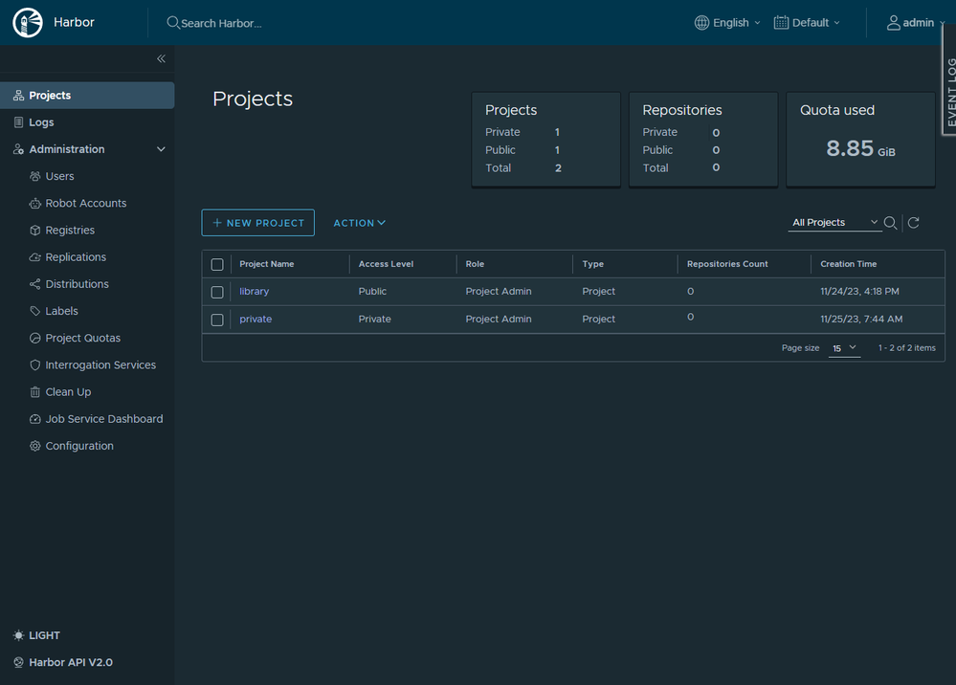Click '11/25/23, 7:44 AM' creation time
The height and width of the screenshot is (685, 956).
tap(861, 319)
